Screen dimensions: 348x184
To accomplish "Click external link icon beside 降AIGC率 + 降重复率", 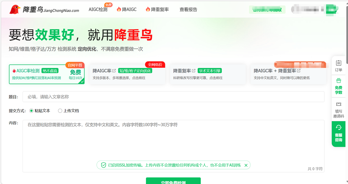I will pos(299,71).
